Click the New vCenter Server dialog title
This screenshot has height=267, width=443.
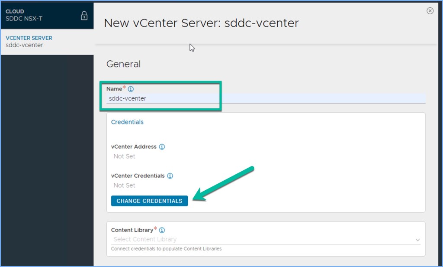tap(201, 23)
